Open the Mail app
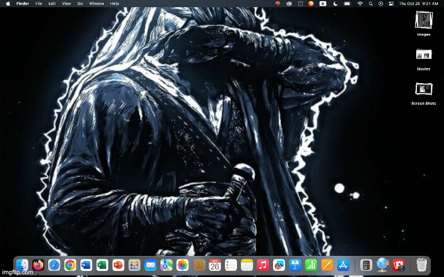This screenshot has height=277, width=444. click(x=150, y=265)
